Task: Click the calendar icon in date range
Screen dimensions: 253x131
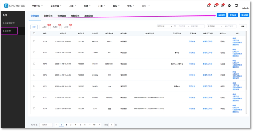Action: [x=175, y=26]
